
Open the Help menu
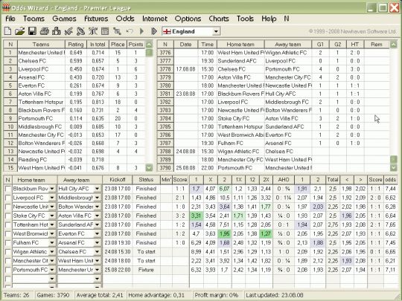pos(269,19)
